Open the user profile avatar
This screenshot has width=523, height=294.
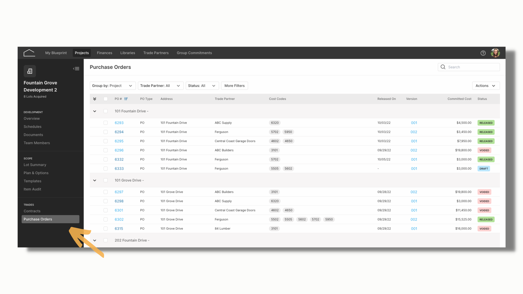pos(495,53)
